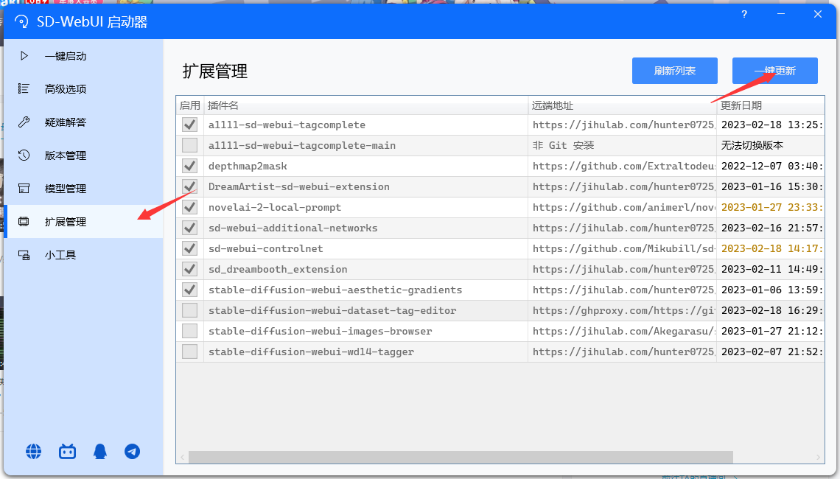The width and height of the screenshot is (840, 479).
Task: Click the history clock icon for 版本管理
Action: pyautogui.click(x=24, y=155)
